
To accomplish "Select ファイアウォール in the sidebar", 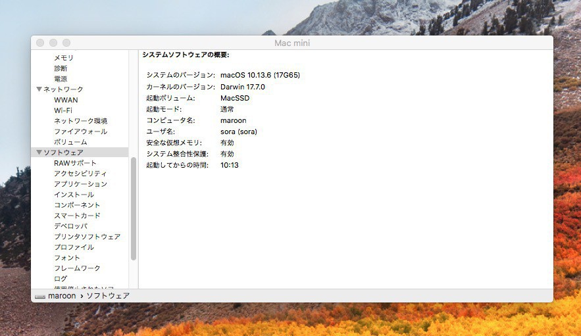I will (80, 132).
